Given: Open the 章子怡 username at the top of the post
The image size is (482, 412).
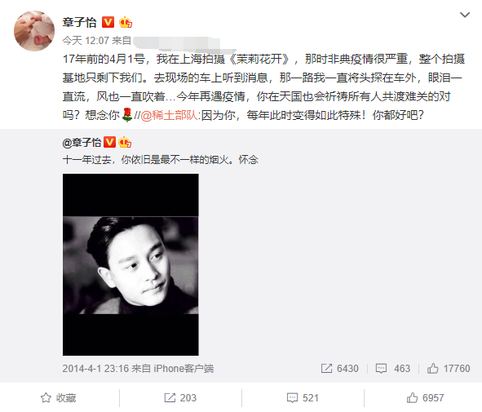Looking at the screenshot, I should pyautogui.click(x=80, y=23).
